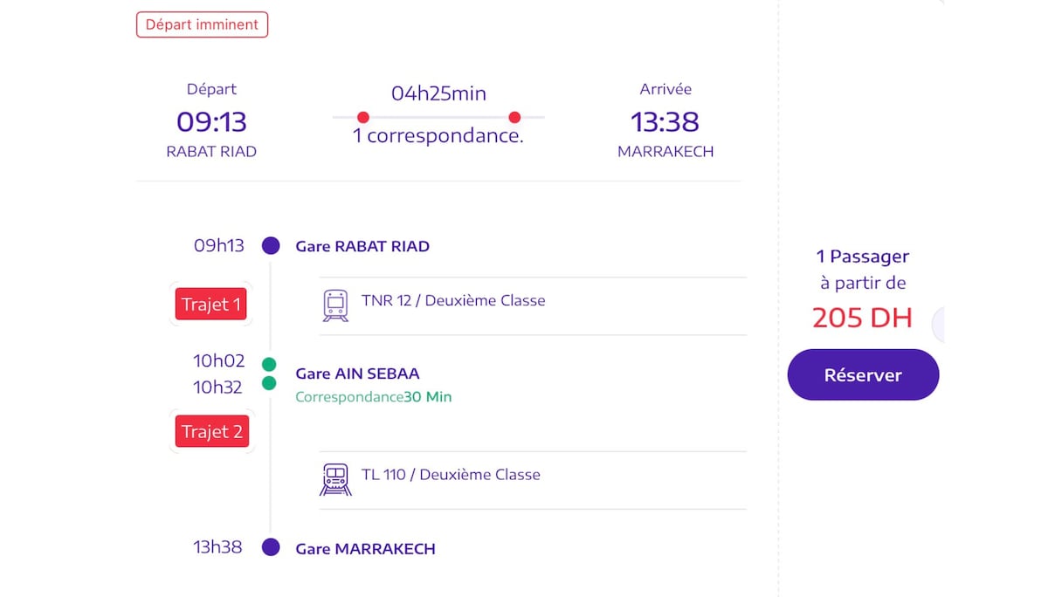1062x597 pixels.
Task: Click the Gare RABAT RIAD station name
Action: (362, 246)
